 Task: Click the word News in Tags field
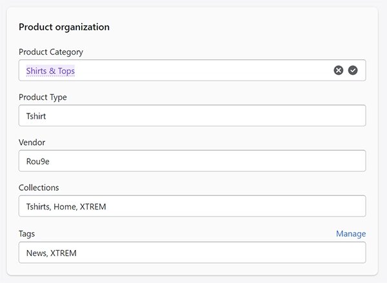click(x=37, y=253)
